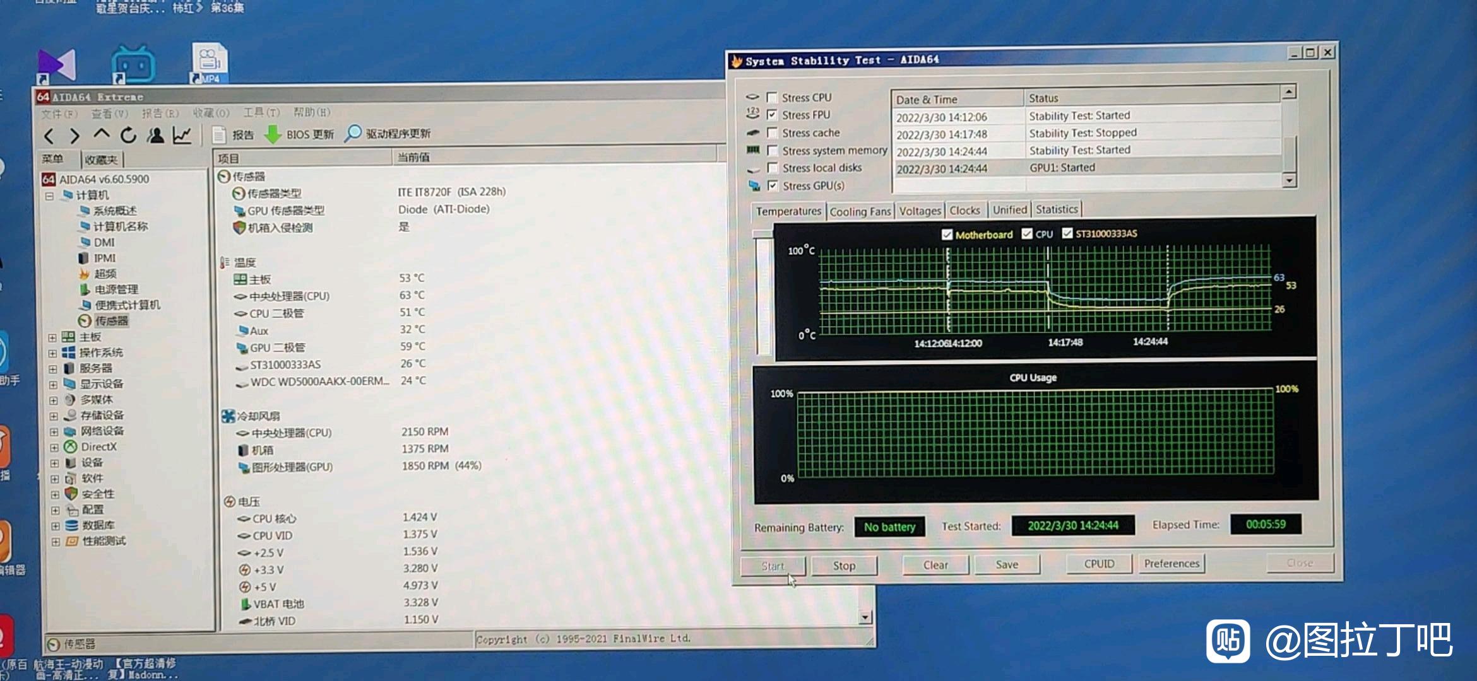Viewport: 1477px width, 681px height.
Task: Switch to the Clocks tab
Action: coord(965,211)
